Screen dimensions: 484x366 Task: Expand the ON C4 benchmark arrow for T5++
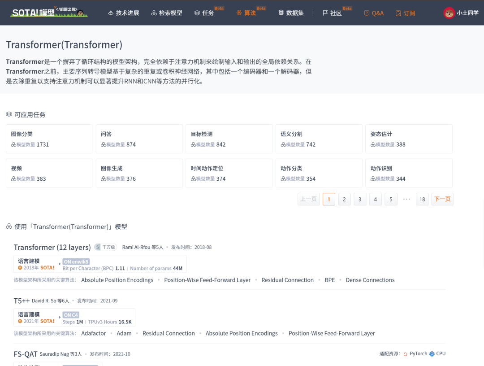click(60, 318)
